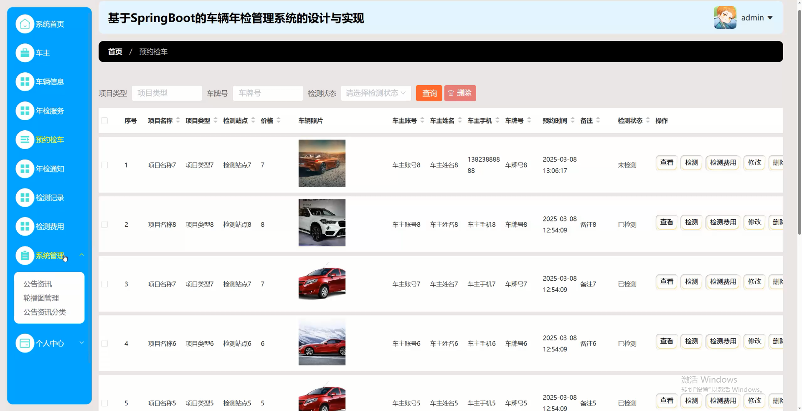Viewport: 802px width, 411px height.
Task: Check the row 2 checkbox
Action: (x=104, y=224)
